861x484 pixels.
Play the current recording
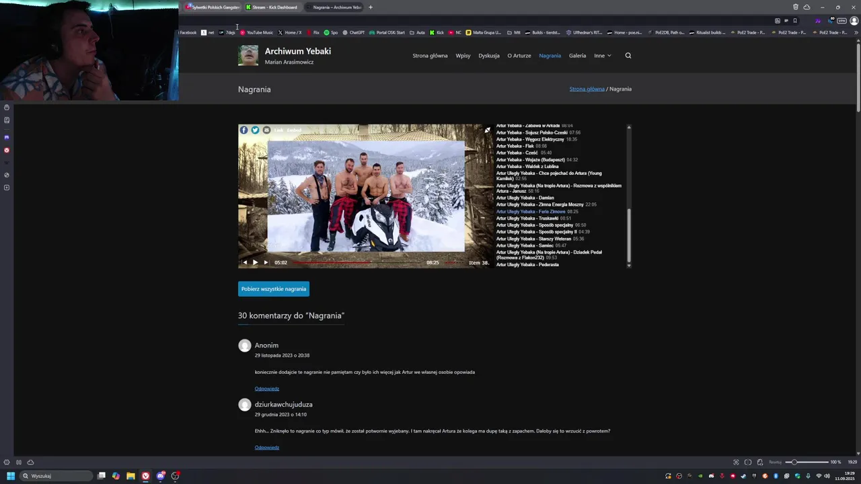point(255,262)
